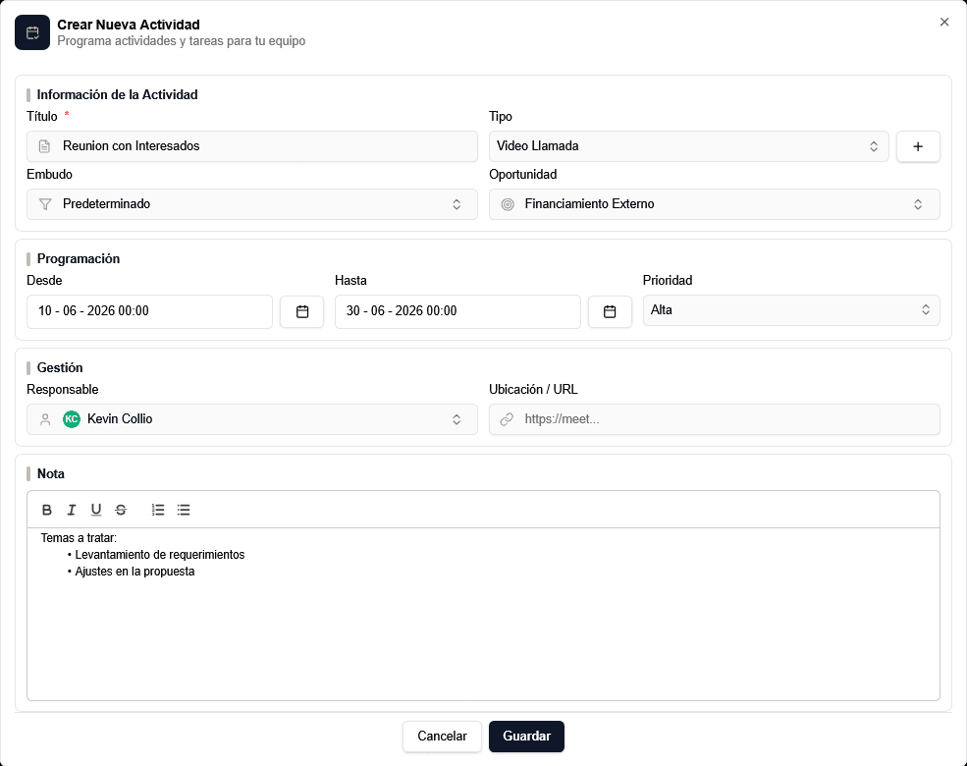Image resolution: width=967 pixels, height=766 pixels.
Task: Toggle underline formatting in note editor
Action: coord(96,510)
